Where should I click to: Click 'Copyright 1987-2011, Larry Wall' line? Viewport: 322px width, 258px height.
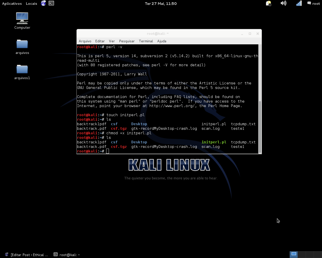coord(112,74)
